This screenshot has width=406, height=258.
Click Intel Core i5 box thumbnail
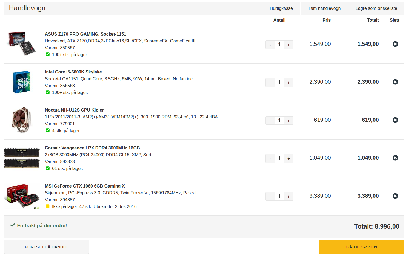22,82
